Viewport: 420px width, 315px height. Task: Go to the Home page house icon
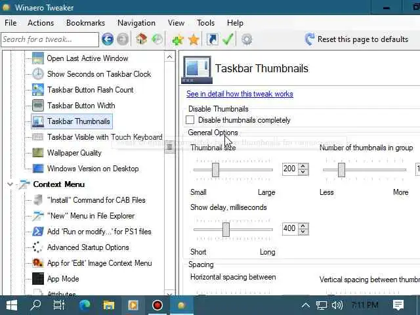coord(142,39)
